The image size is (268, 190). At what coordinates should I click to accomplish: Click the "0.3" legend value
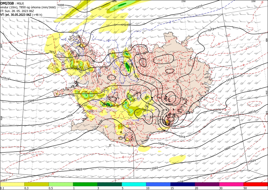[x=26, y=188]
